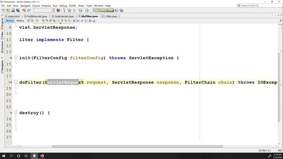This screenshot has height=159, width=283.
Task: Switch to the ProfileServlet.java tab
Action: (37, 16)
